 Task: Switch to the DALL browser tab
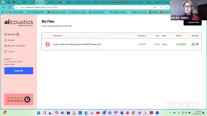click(67, 2)
